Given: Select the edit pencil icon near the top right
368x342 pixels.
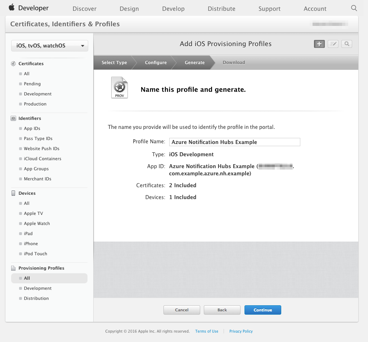Looking at the screenshot, I should coord(333,44).
